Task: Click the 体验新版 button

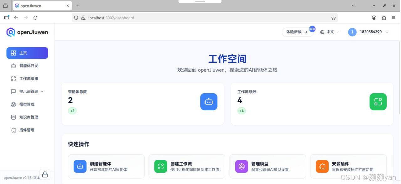Action: click(x=297, y=32)
